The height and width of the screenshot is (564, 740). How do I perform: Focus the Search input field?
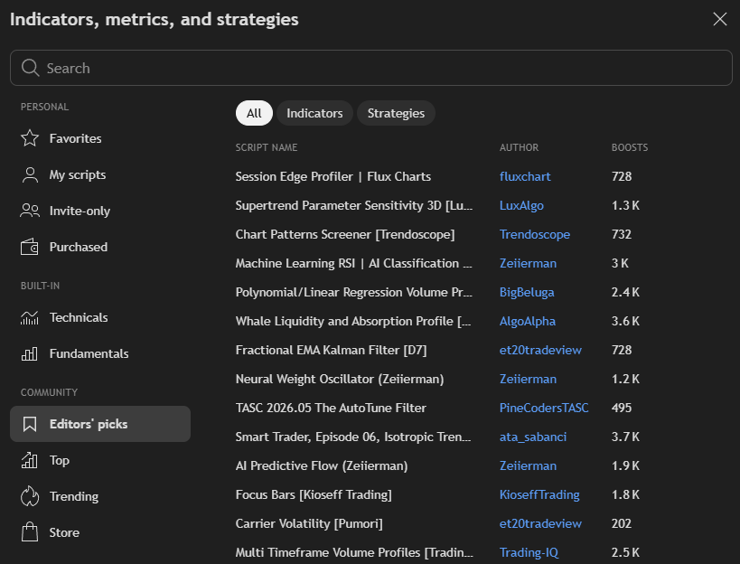coord(371,68)
